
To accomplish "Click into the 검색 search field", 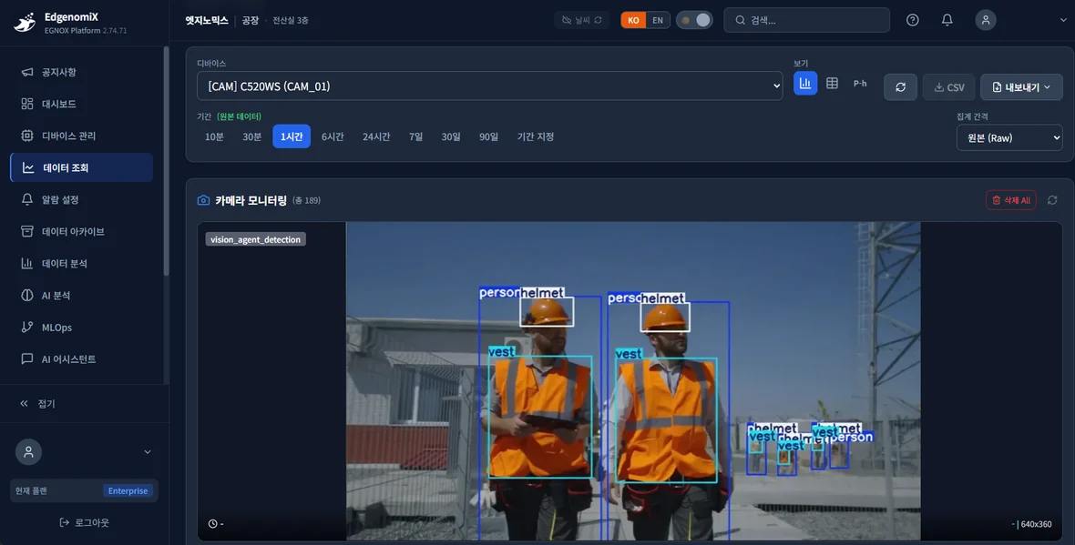I will point(807,20).
